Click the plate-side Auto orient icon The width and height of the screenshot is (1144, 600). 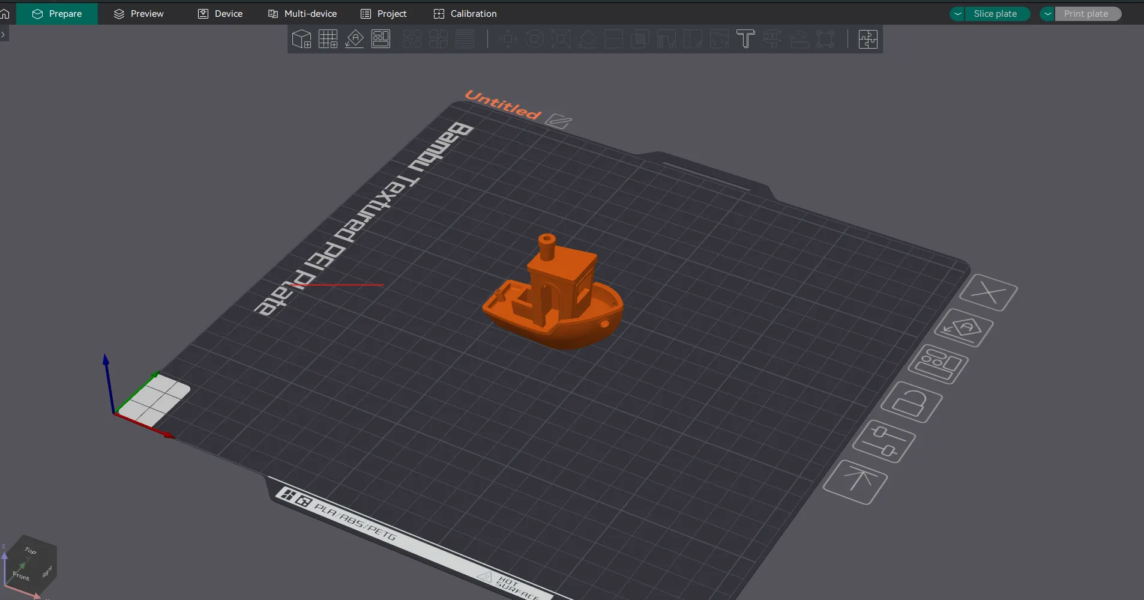click(963, 328)
